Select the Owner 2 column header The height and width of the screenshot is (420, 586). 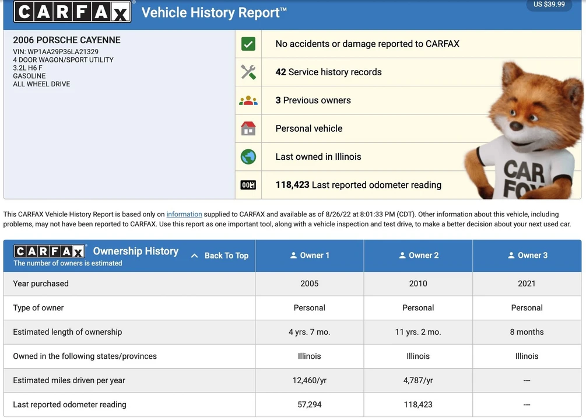tap(418, 256)
